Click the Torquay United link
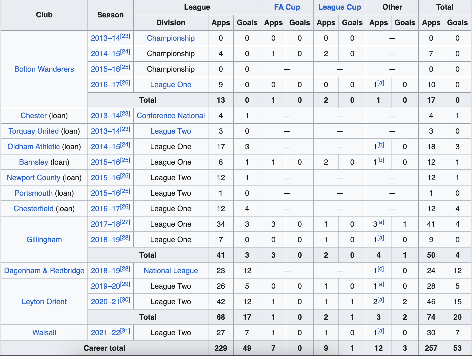This screenshot has height=356, width=472. pyautogui.click(x=33, y=131)
